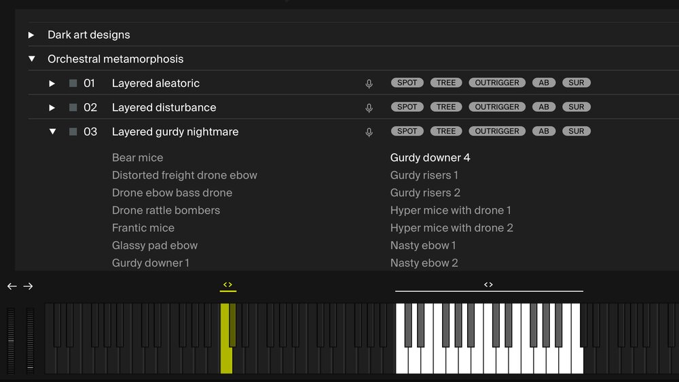Click the left arrow keyboard shift icon

tap(12, 286)
